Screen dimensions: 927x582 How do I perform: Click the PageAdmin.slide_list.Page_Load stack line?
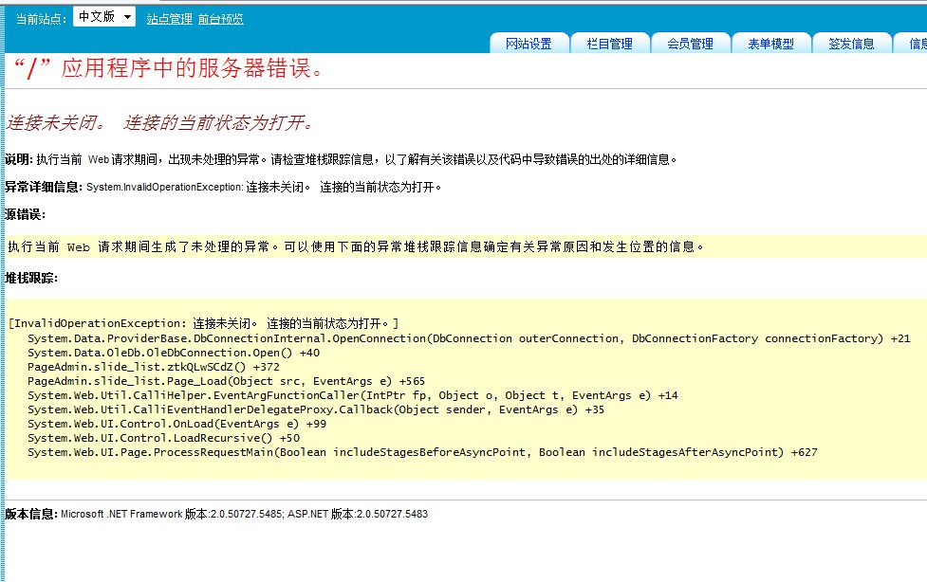(x=226, y=381)
